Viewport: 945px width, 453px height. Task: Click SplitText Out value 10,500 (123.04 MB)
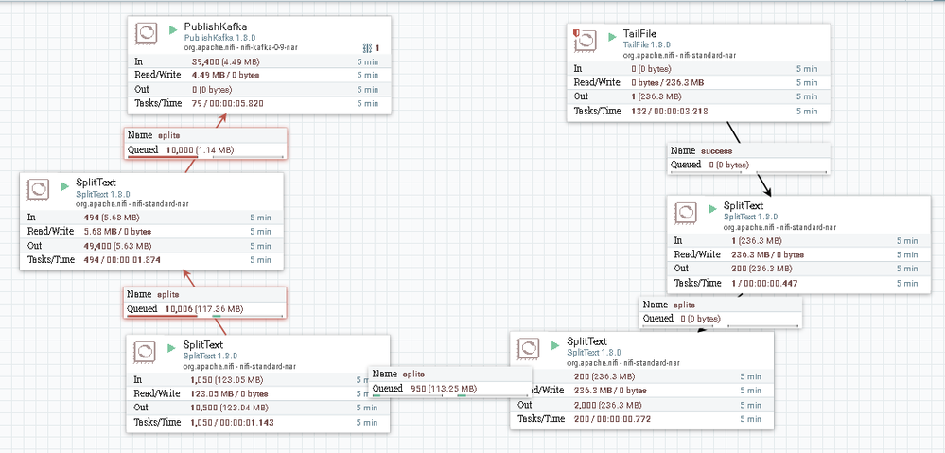[x=229, y=408]
